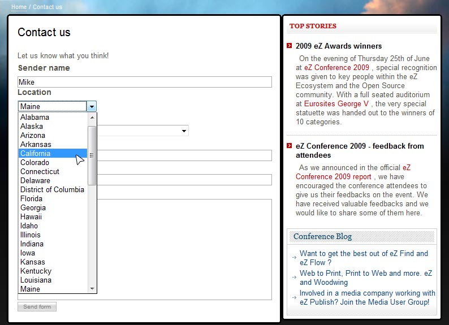Click red arrow icon beside feedback from attendees

click(x=290, y=146)
